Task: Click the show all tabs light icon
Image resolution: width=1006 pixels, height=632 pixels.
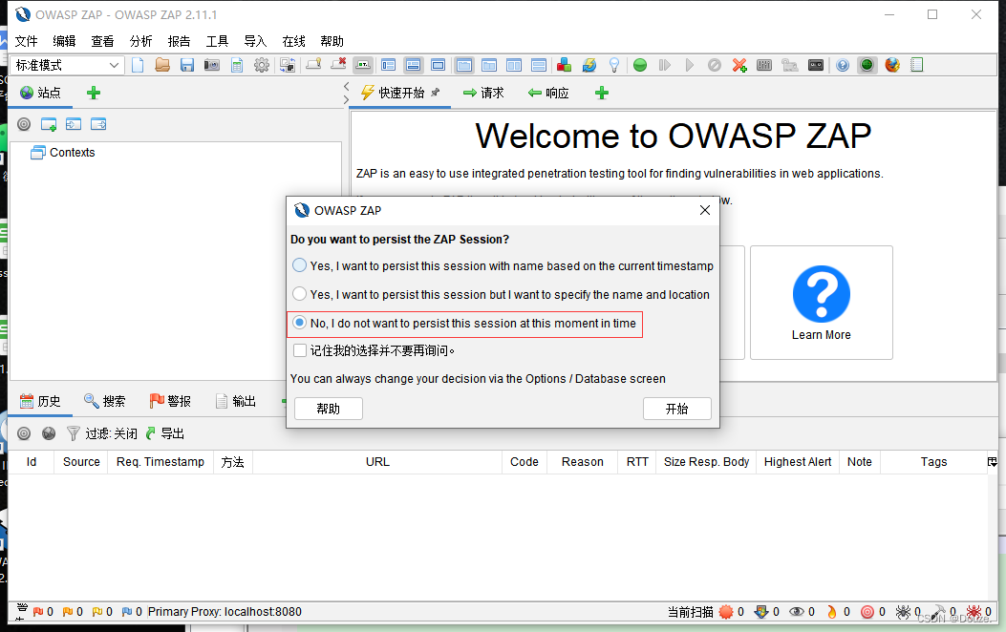Action: point(313,64)
